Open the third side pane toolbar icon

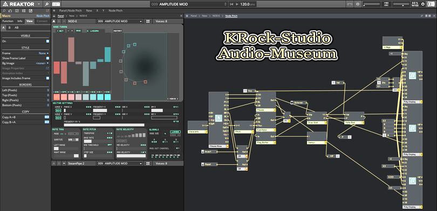pyautogui.click(x=17, y=11)
